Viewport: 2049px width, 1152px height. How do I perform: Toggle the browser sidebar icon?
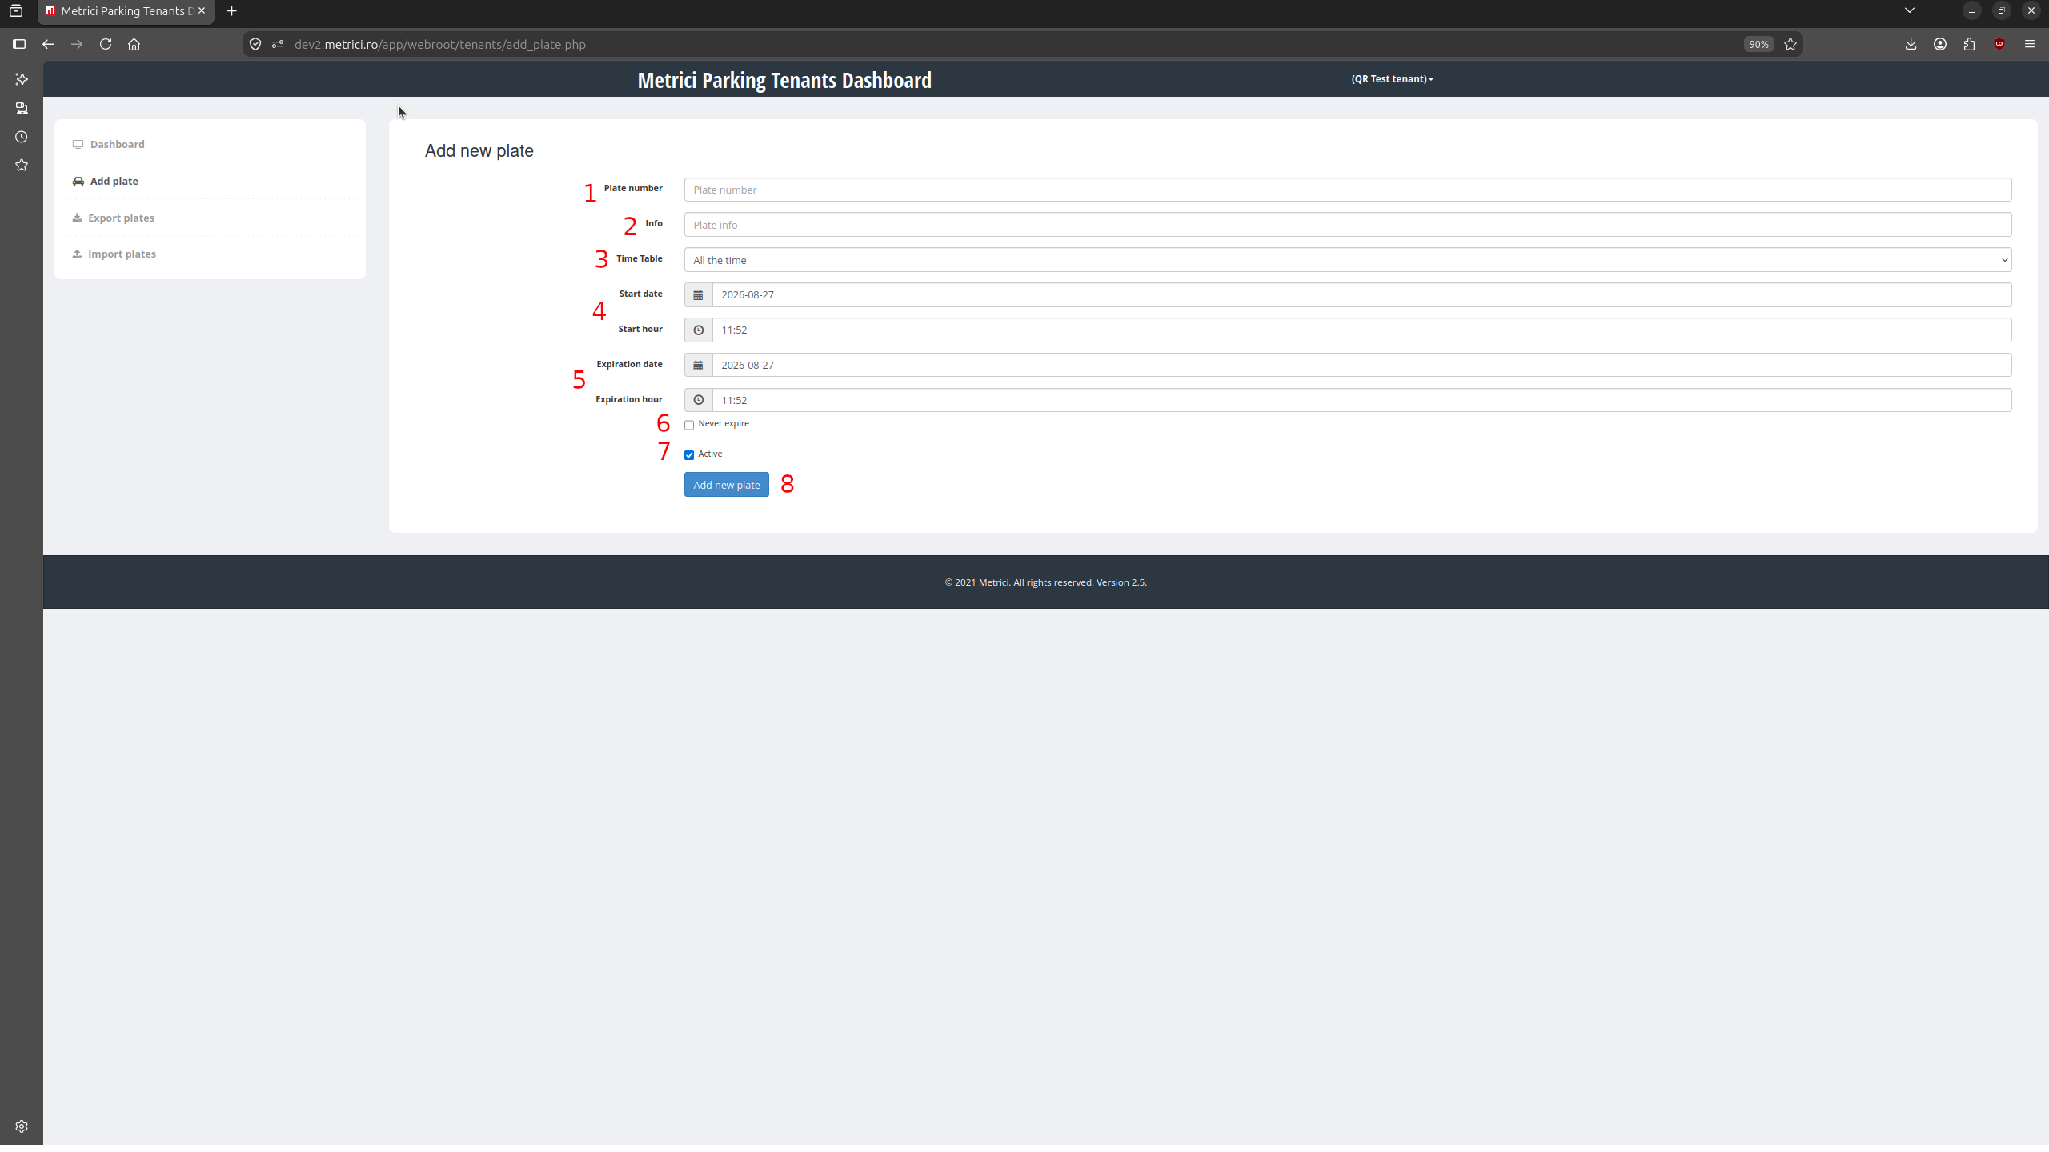point(19,44)
